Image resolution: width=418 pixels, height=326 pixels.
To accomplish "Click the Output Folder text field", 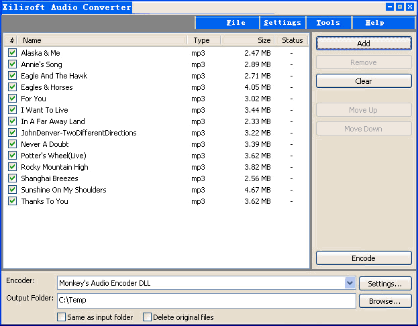I will coord(207,301).
